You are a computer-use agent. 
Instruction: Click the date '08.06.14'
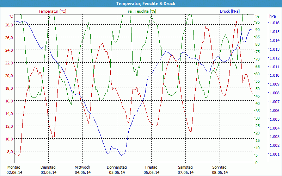tap(220, 172)
